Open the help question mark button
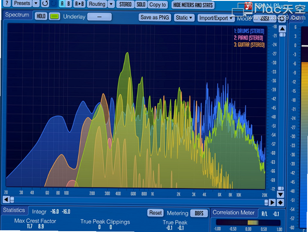The height and width of the screenshot is (232, 308). 7,3
